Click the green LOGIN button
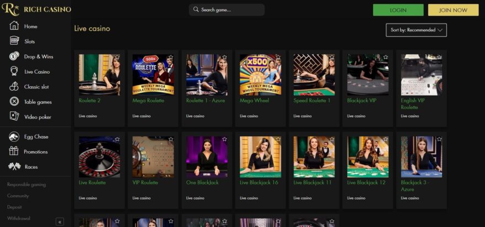Image resolution: width=485 pixels, height=227 pixels. pos(398,10)
